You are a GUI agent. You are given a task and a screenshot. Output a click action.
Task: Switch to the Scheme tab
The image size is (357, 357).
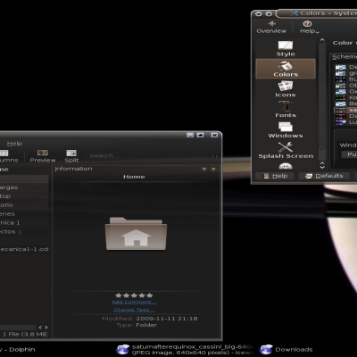point(345,57)
